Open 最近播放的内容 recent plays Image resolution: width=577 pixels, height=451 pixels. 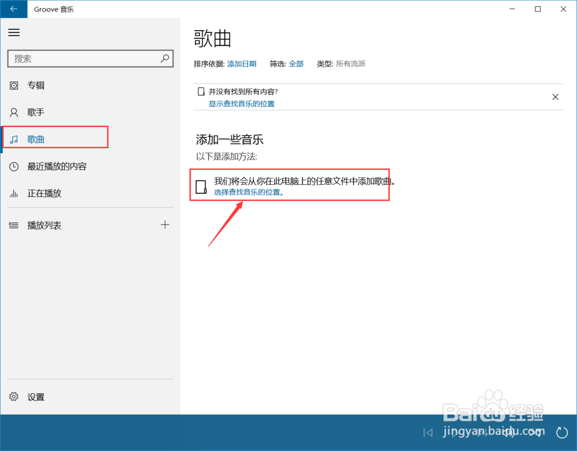click(90, 166)
